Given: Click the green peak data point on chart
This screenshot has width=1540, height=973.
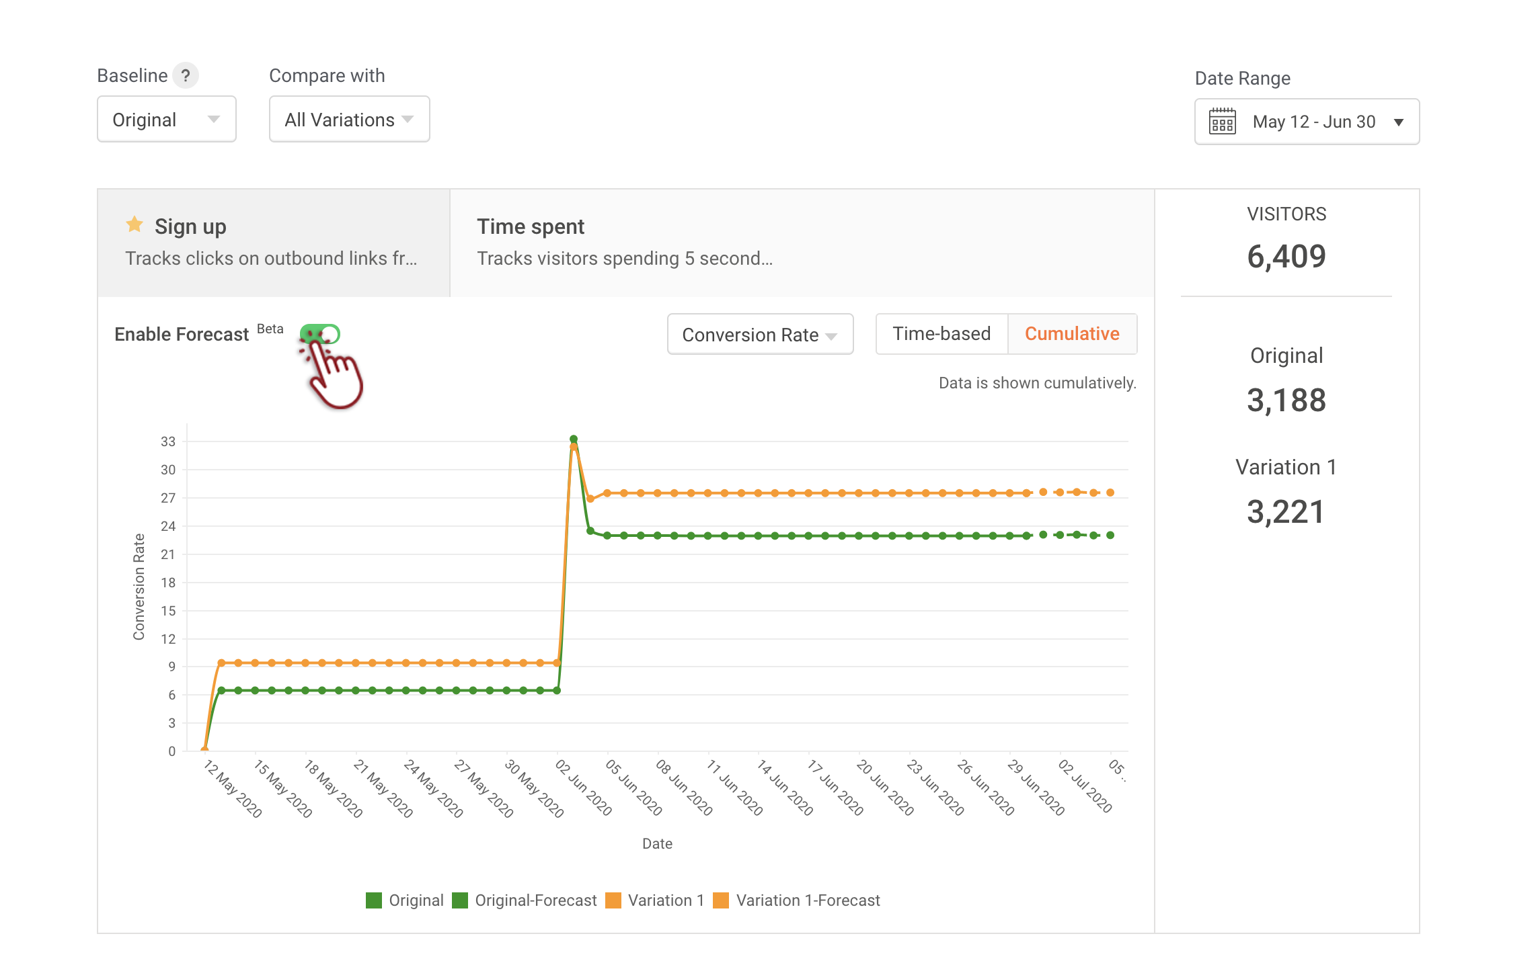Looking at the screenshot, I should click(574, 439).
